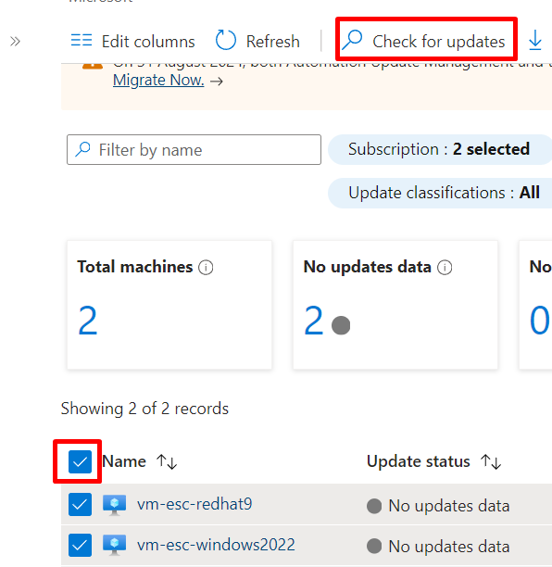
Task: Click the Edit columns list icon
Action: tap(82, 40)
